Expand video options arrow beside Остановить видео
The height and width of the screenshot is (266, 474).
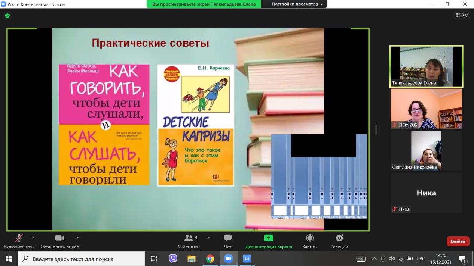[x=77, y=238]
